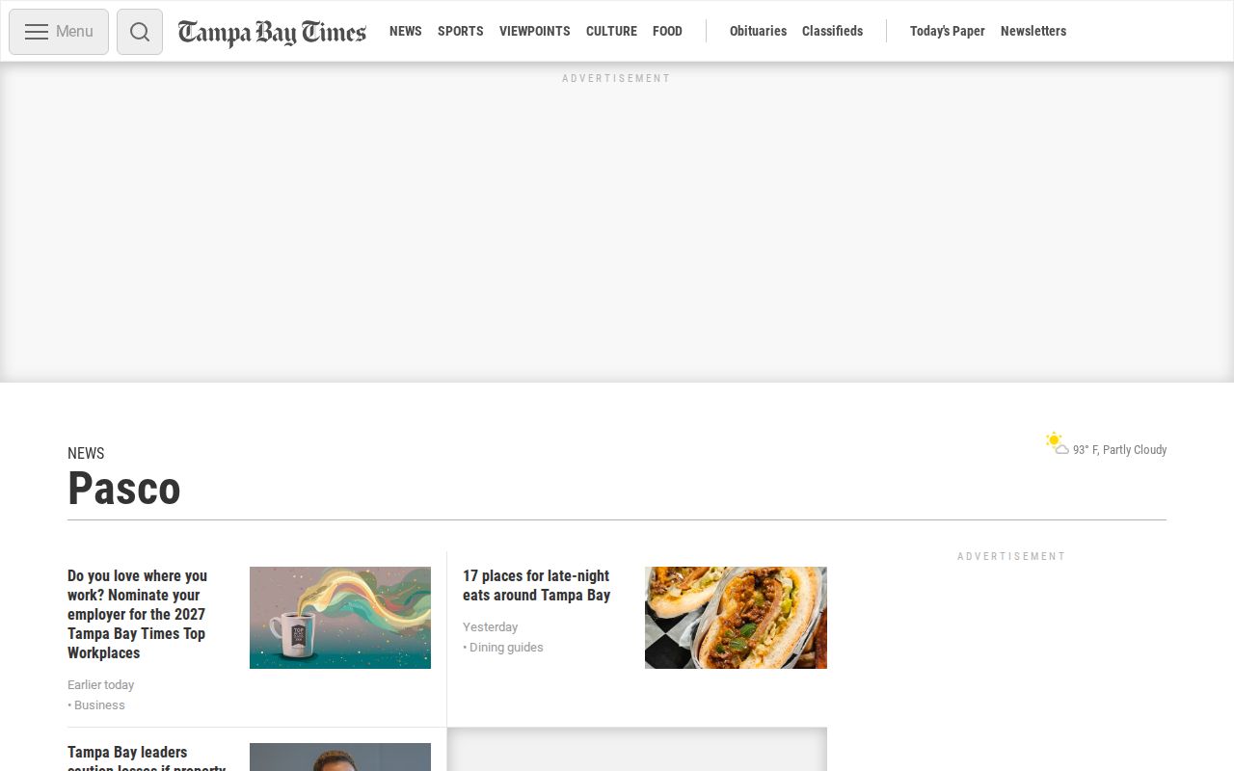Click the Business category tag
1234x771 pixels.
click(99, 705)
